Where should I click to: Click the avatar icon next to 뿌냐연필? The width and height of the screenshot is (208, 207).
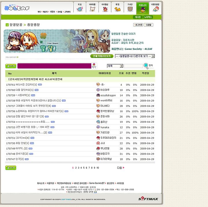pyautogui.click(x=98, y=149)
